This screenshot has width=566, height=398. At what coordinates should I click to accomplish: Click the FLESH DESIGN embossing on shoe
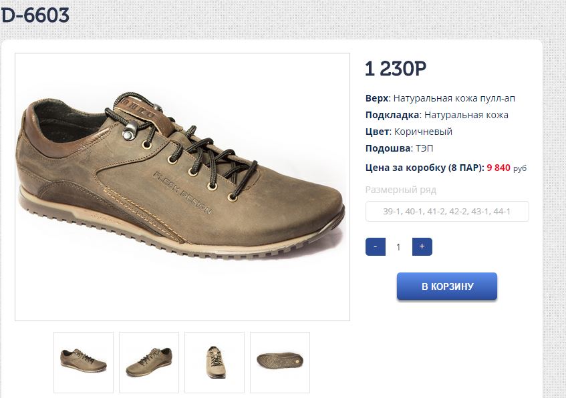182,194
